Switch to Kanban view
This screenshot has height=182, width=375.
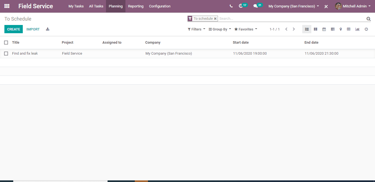point(315,29)
